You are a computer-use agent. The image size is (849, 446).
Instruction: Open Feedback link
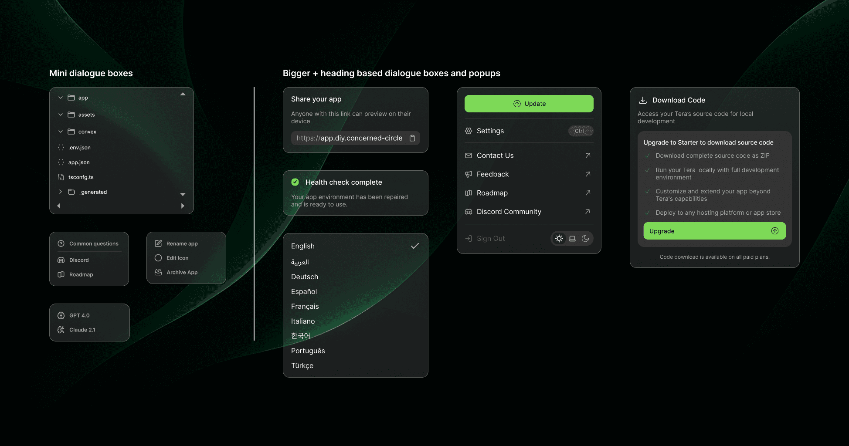coord(529,174)
